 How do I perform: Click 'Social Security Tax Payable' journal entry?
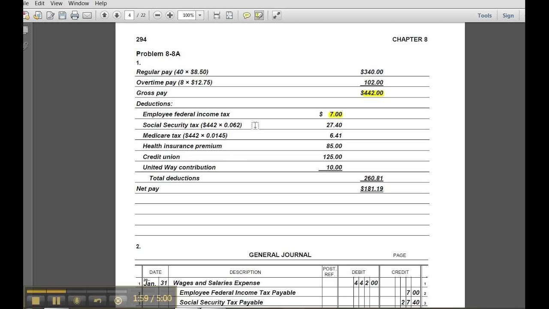[x=221, y=303]
